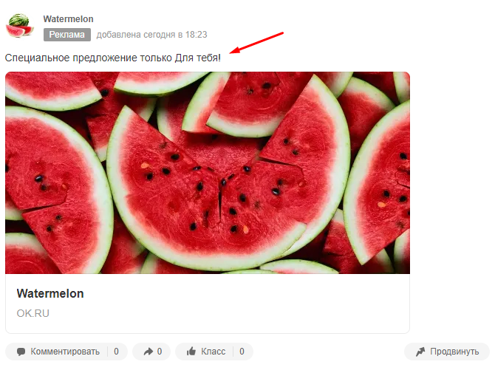Click the gray Реклама ad badge

(x=67, y=35)
